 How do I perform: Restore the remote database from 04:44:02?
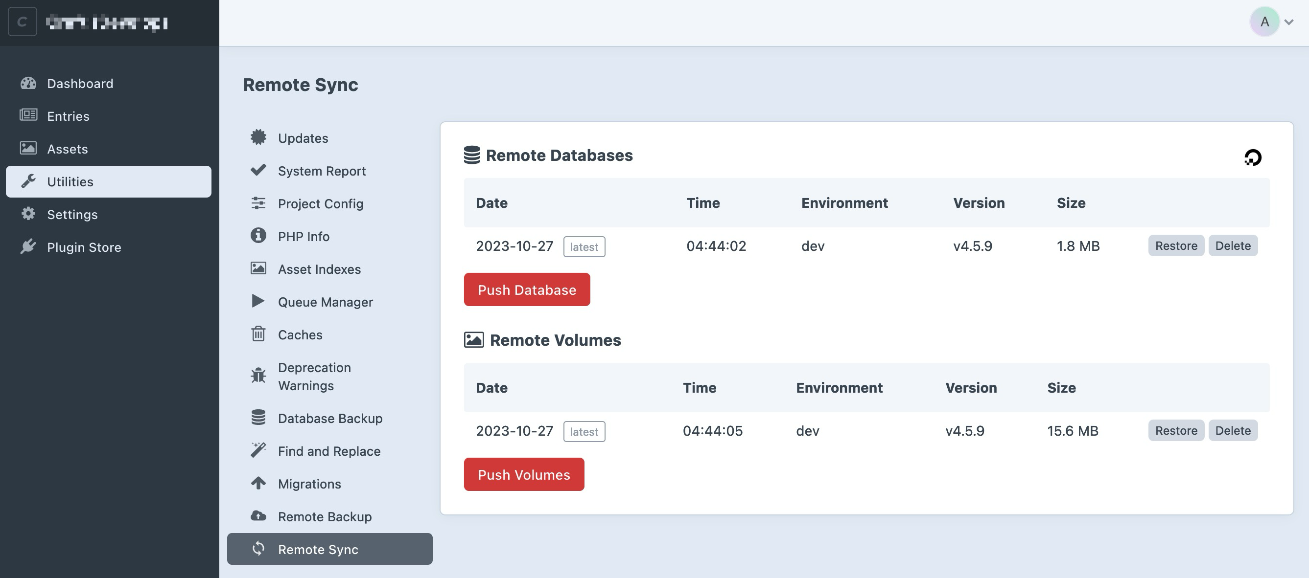pos(1176,245)
